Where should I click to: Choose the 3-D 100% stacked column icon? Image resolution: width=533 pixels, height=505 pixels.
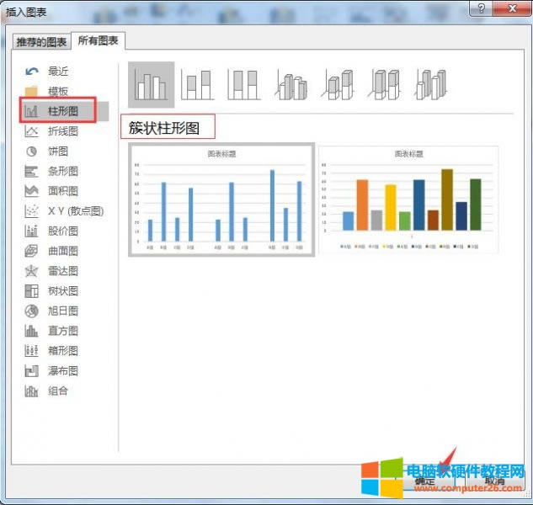click(x=386, y=84)
